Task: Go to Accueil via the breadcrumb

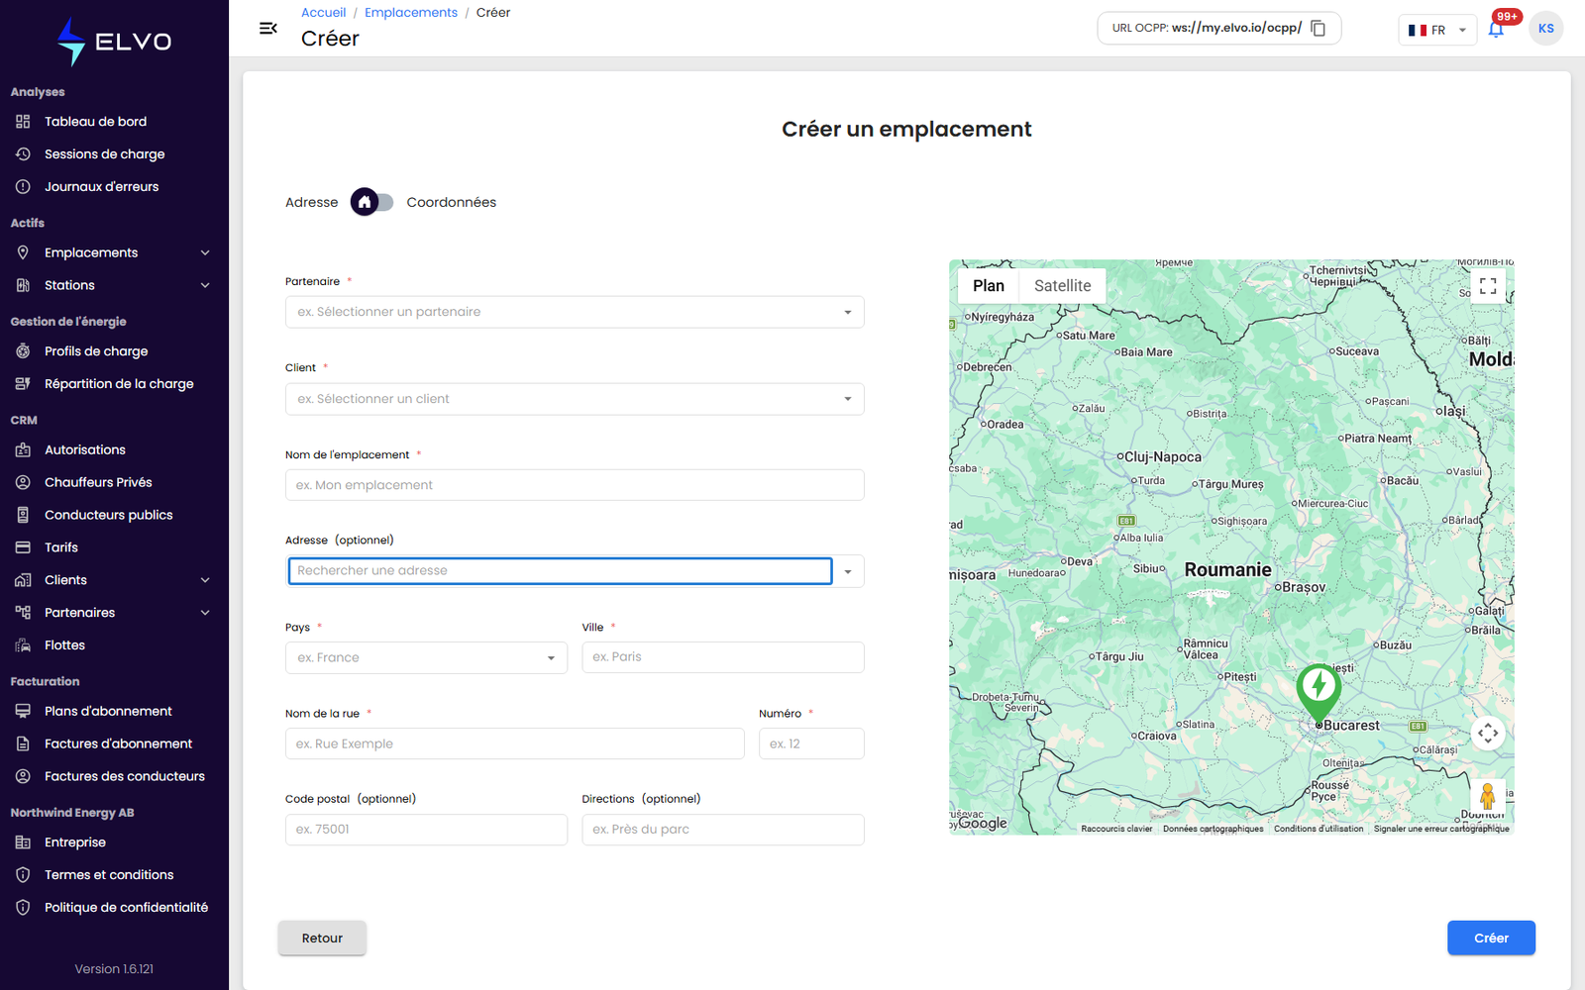Action: click(323, 13)
